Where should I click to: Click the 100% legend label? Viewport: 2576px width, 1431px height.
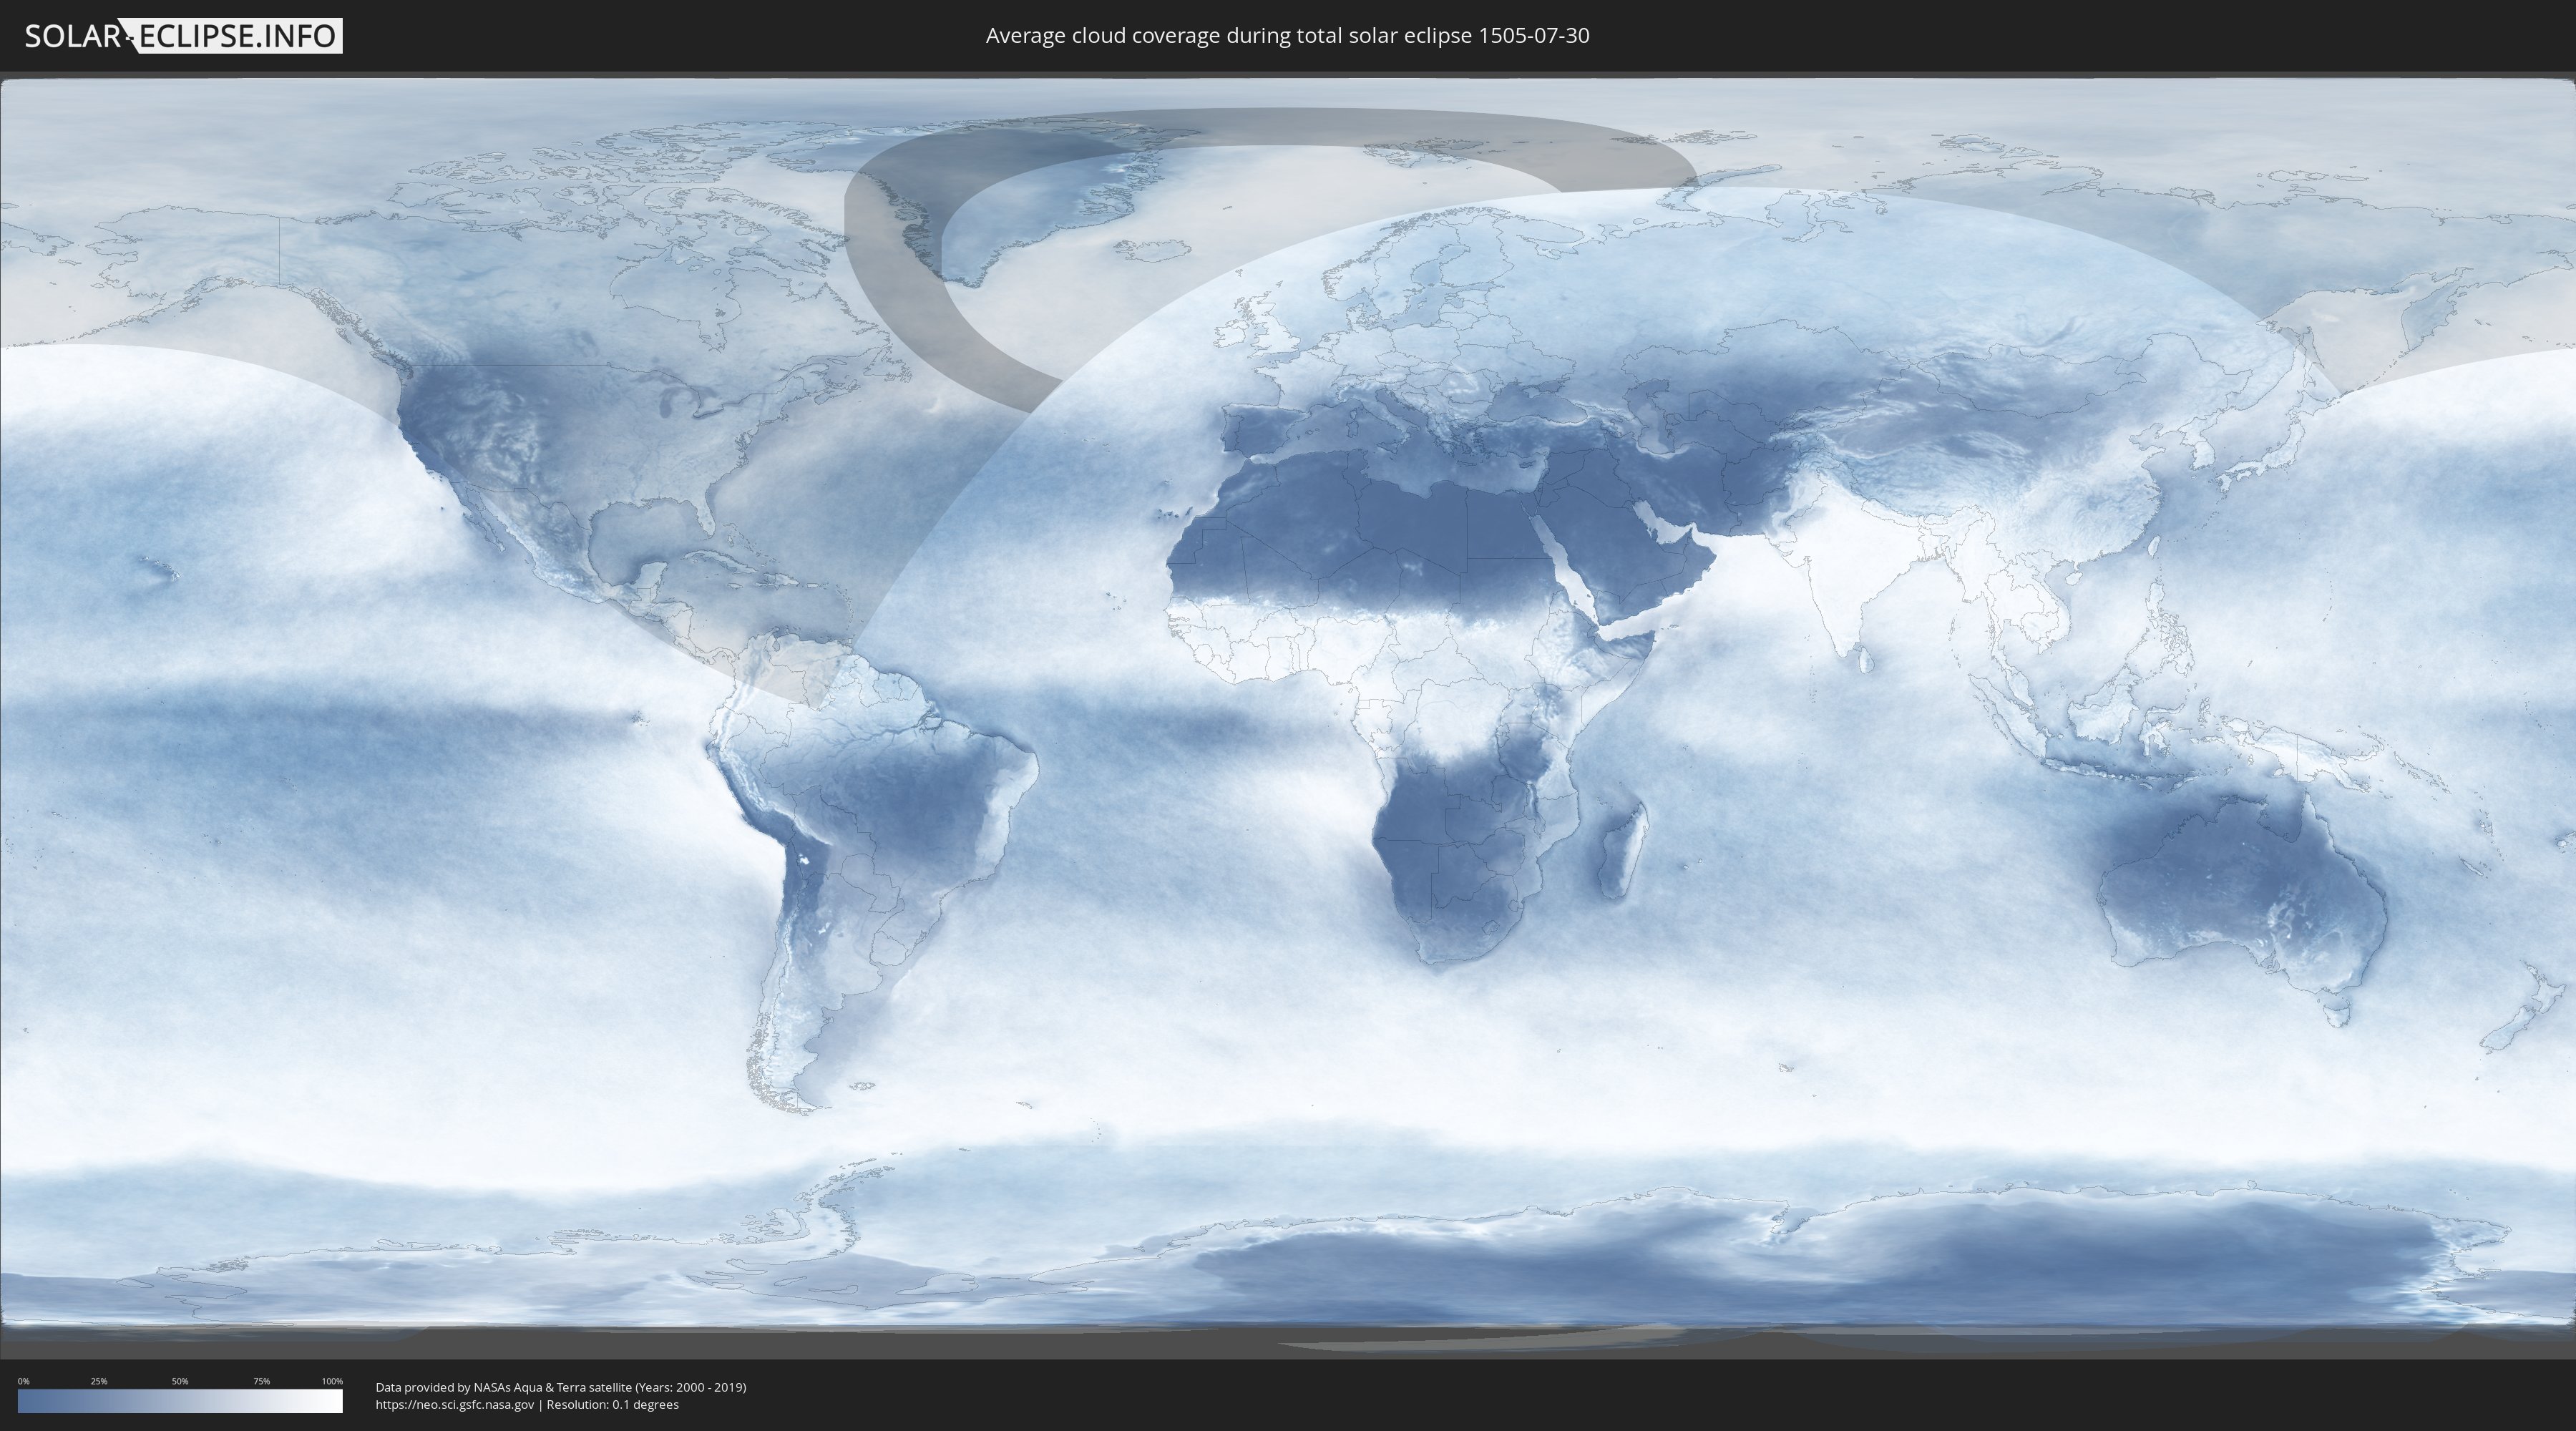point(332,1381)
